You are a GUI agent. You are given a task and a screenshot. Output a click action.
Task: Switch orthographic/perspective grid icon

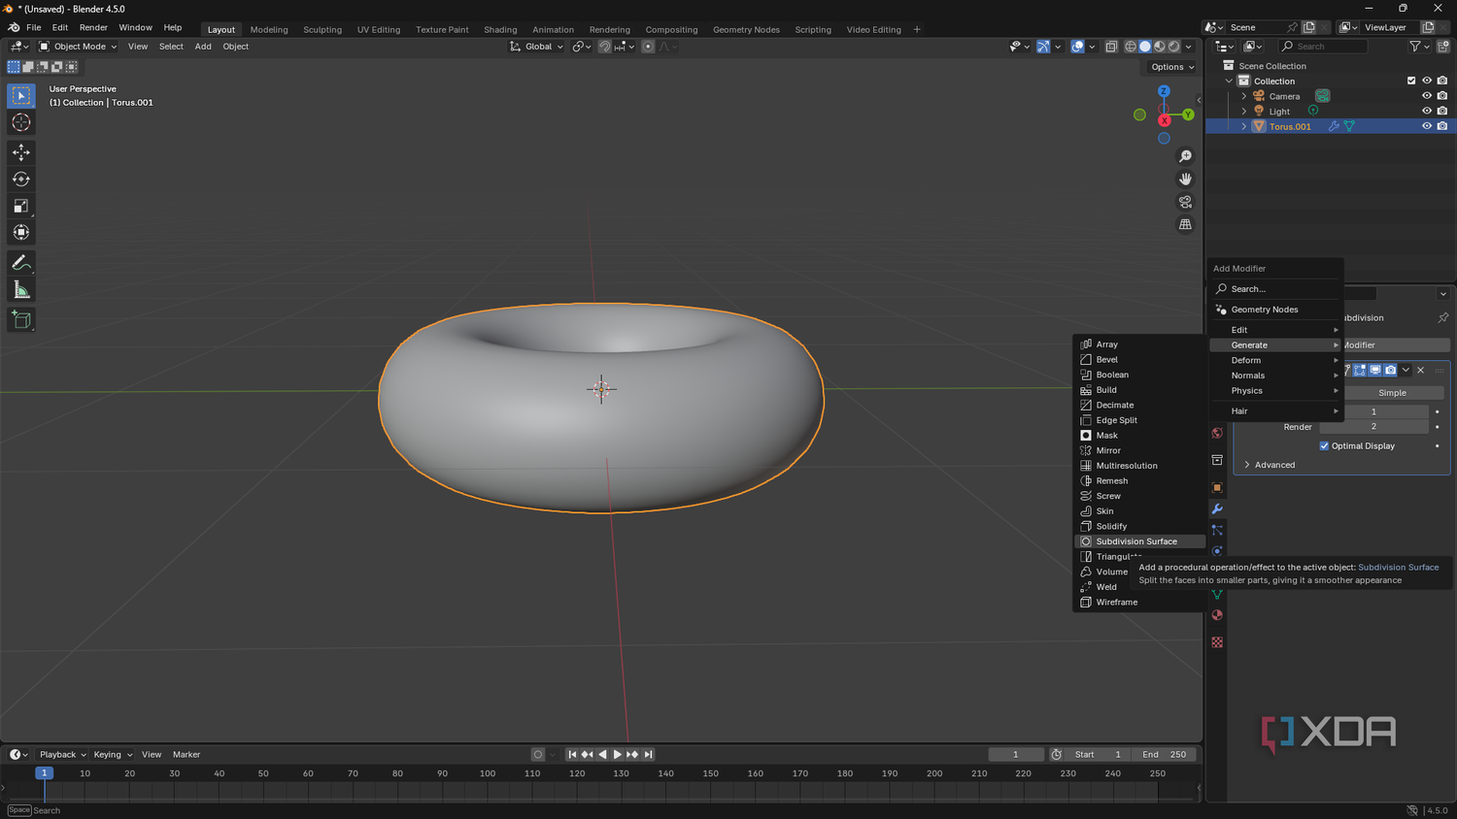(1185, 224)
